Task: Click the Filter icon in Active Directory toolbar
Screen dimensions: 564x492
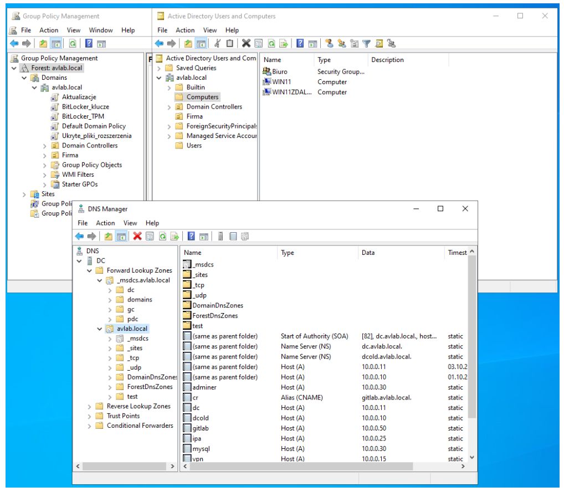Action: pyautogui.click(x=366, y=44)
